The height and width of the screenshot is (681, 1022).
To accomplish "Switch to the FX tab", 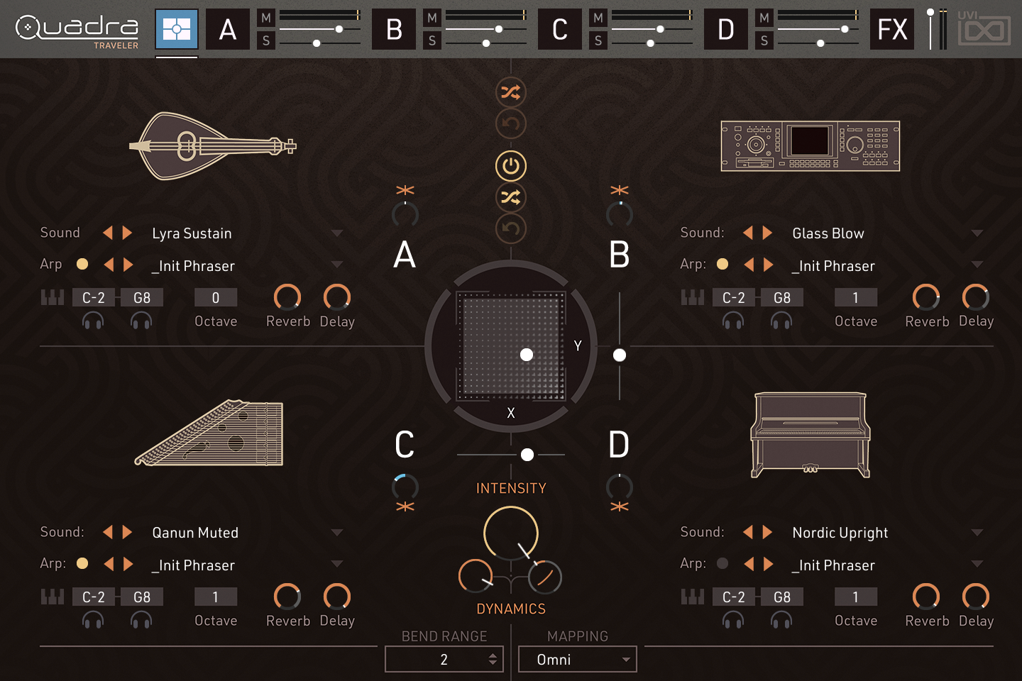I will tap(892, 30).
